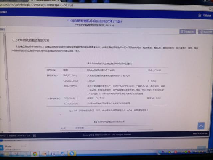Screen dimensions: 213x160
Task: Open the 指南 sidebar tab on left
Action: pyautogui.click(x=3, y=30)
